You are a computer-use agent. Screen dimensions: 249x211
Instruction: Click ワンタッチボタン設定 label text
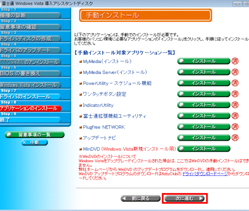pyautogui.click(x=105, y=94)
